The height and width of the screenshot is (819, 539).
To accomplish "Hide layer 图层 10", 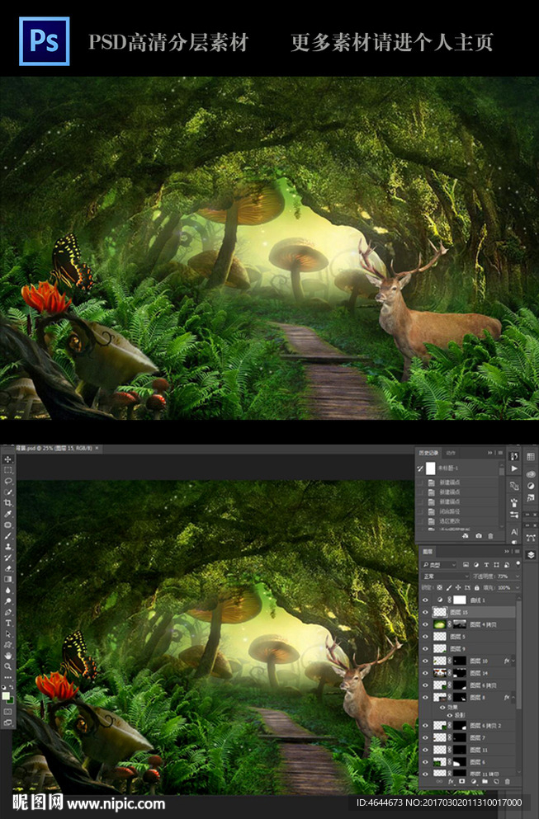I will click(x=425, y=661).
